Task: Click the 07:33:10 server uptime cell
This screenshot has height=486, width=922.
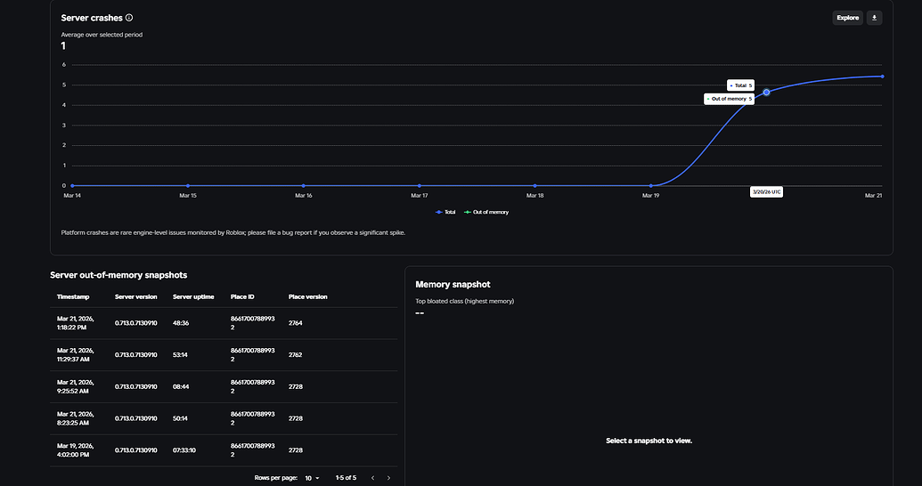Action: [184, 450]
